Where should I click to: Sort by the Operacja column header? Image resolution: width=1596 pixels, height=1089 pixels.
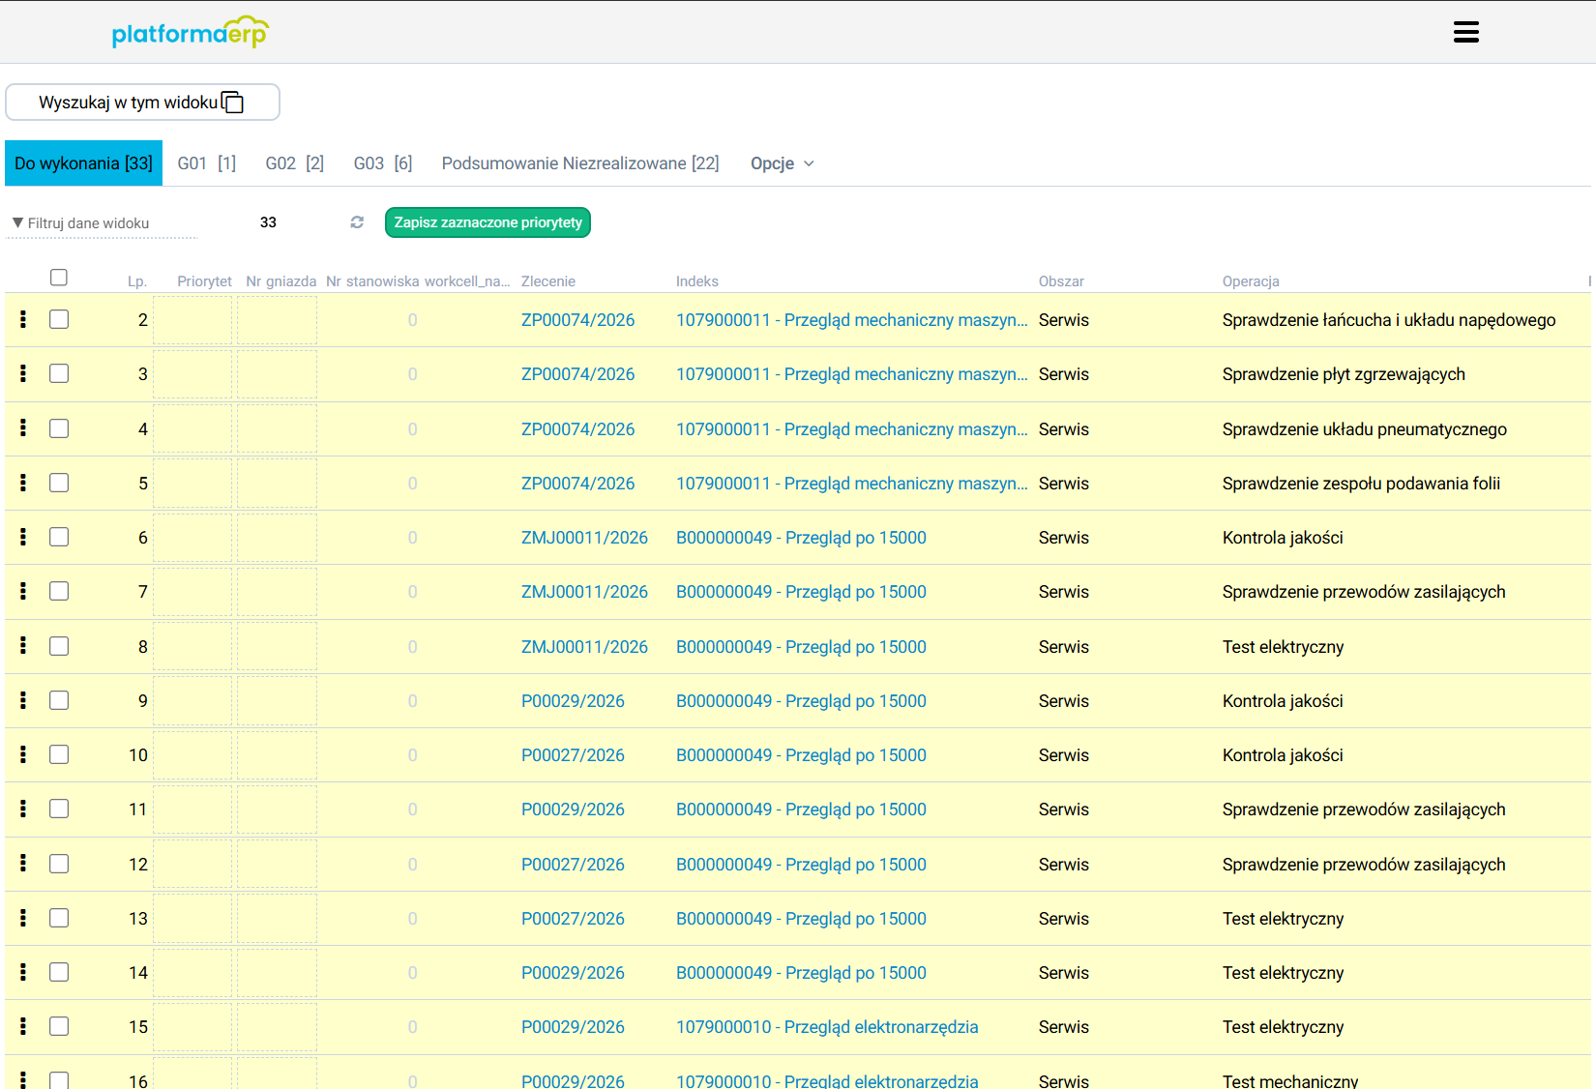click(x=1250, y=281)
